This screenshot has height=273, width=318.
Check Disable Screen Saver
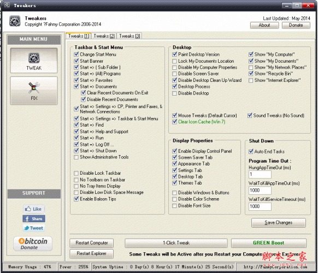pyautogui.click(x=174, y=74)
